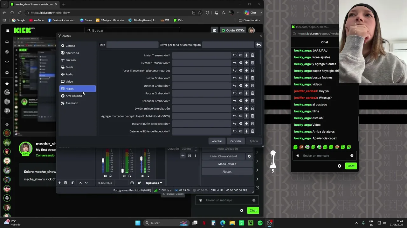Add a scene with bottom-left plus icon
The image size is (407, 228).
[x=59, y=183]
